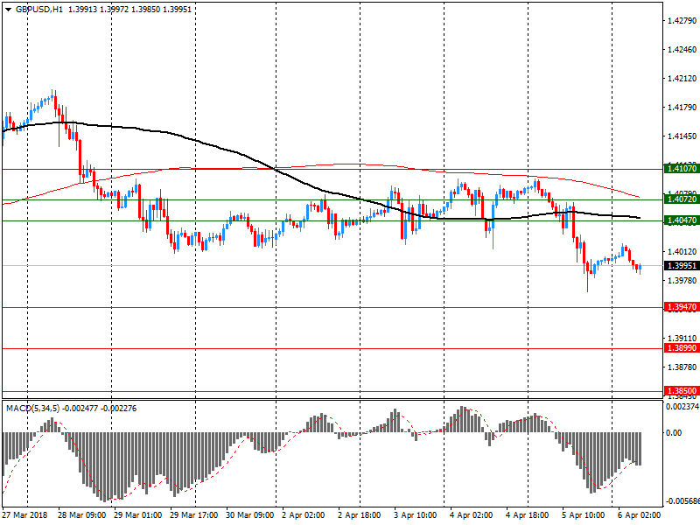Click MACD signal value -0.002276
Screen dimensions: 700x525
[119, 409]
